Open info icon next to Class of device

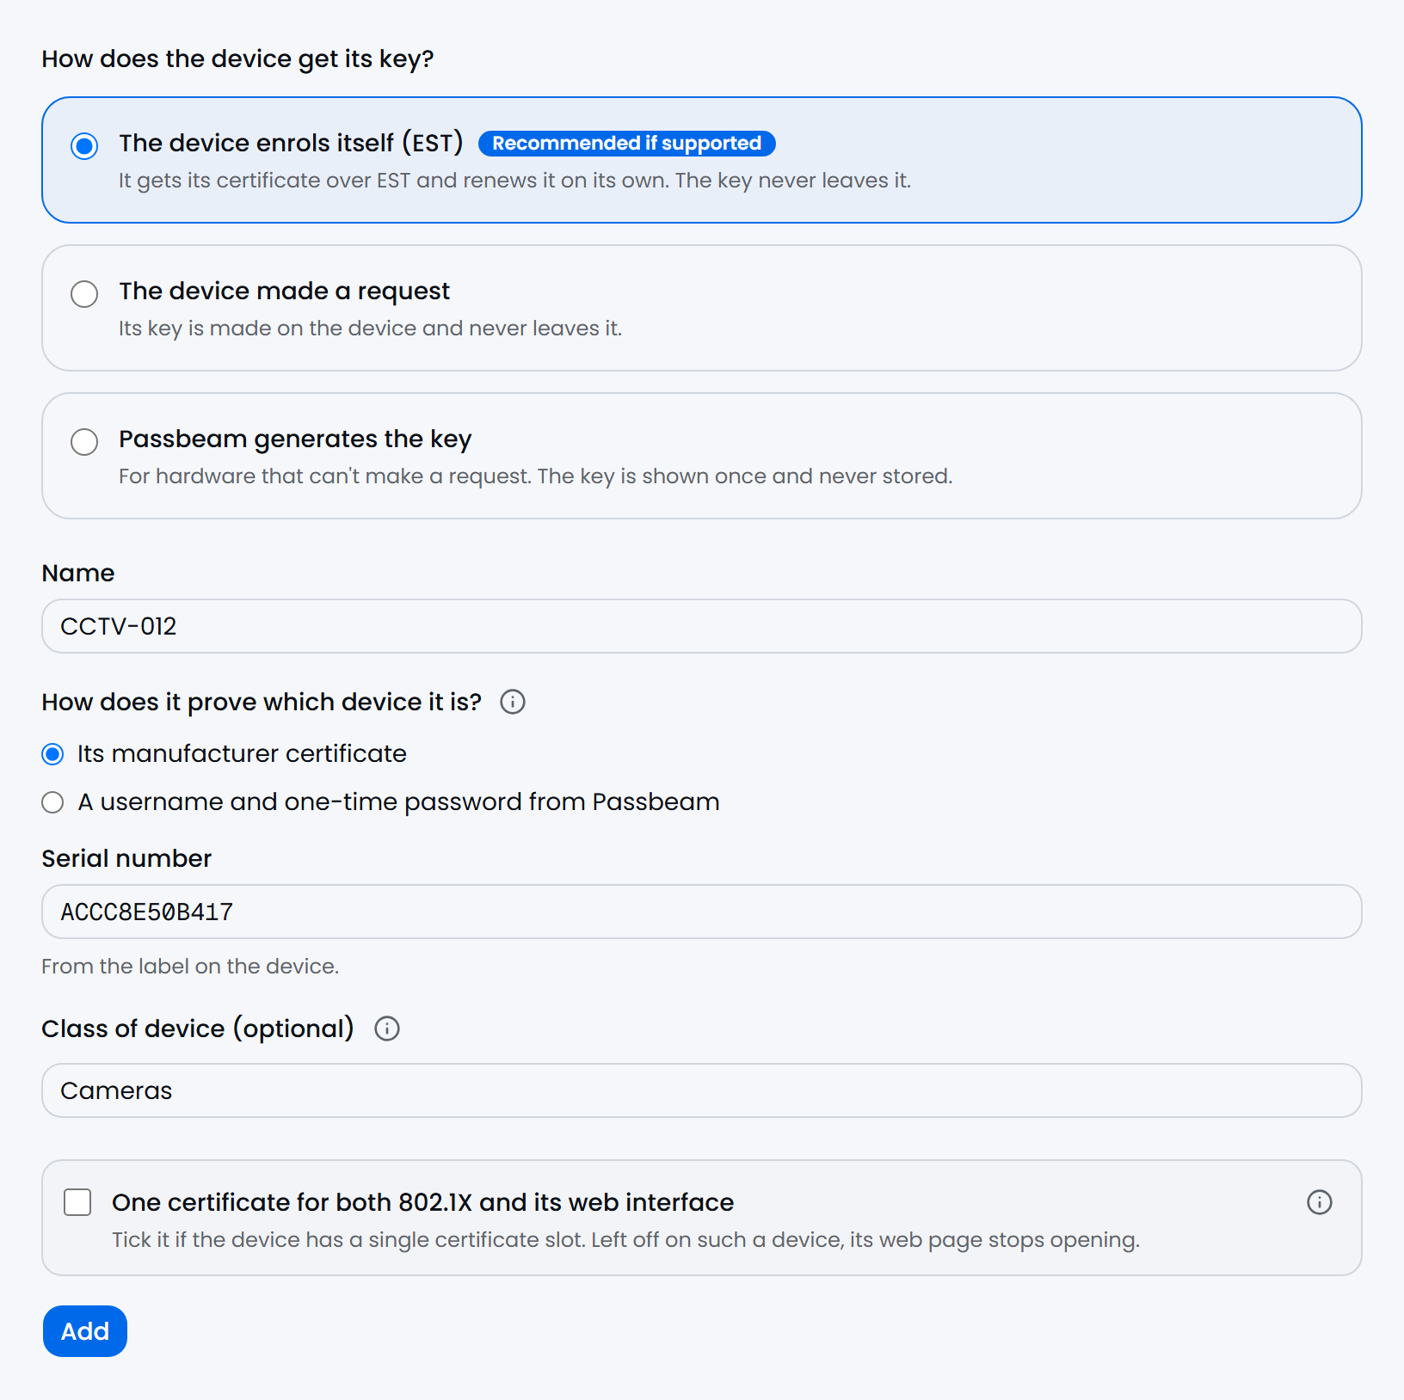pos(387,1029)
